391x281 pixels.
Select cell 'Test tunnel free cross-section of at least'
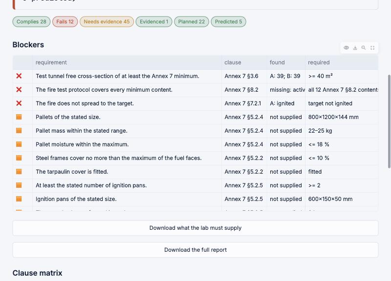pos(127,76)
